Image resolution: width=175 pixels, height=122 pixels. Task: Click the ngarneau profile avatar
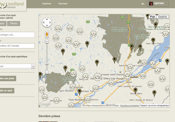pos(151,4)
